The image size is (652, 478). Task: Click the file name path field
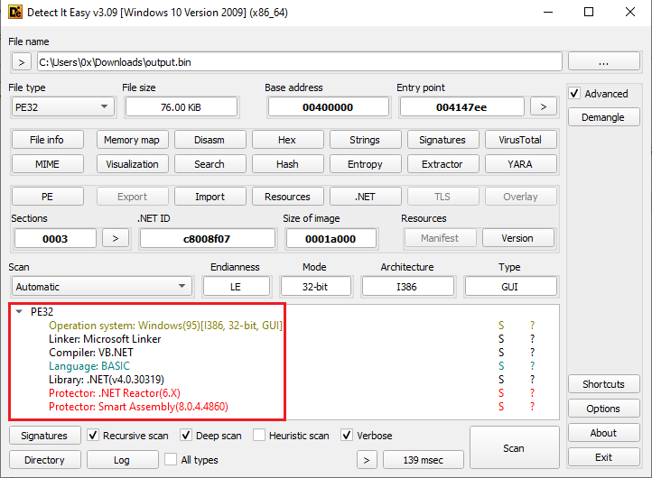click(x=298, y=62)
